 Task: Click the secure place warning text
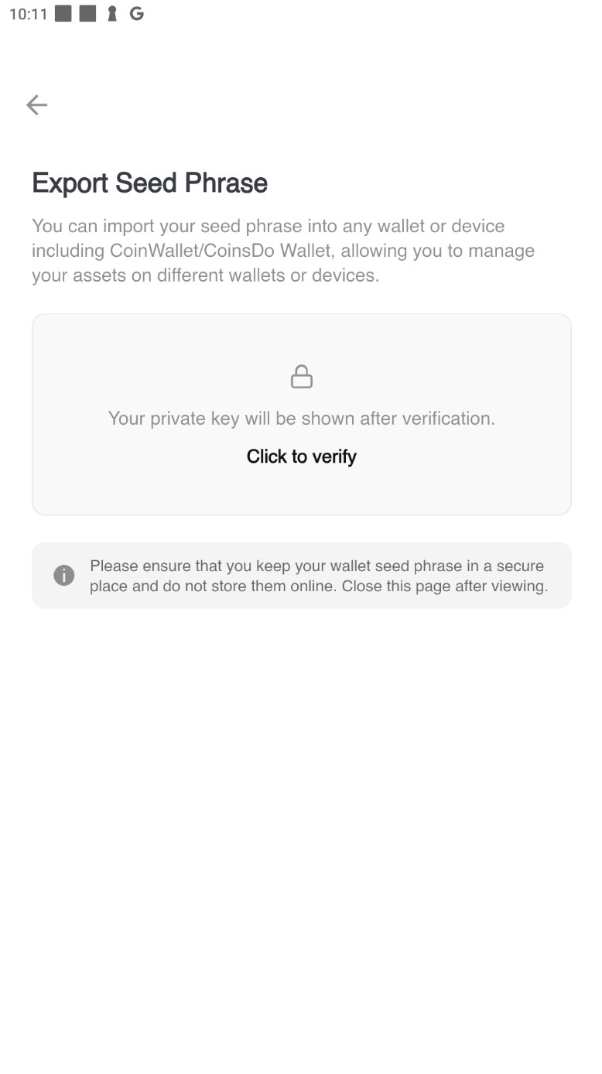pos(316,566)
